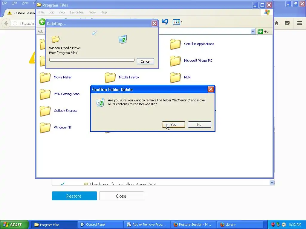Switch to Control Panel taskbar button
The image size is (306, 229).
[x=100, y=225]
